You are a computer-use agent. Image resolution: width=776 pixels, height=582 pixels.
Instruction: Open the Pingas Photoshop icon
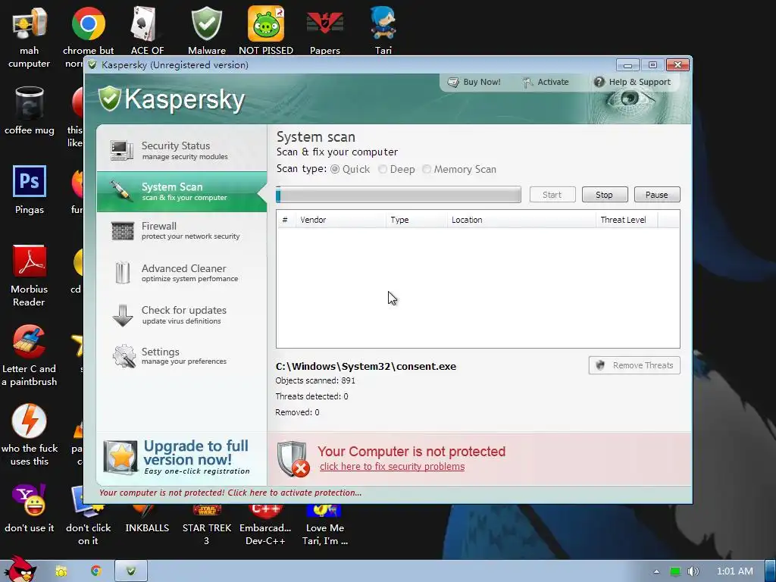[30, 182]
